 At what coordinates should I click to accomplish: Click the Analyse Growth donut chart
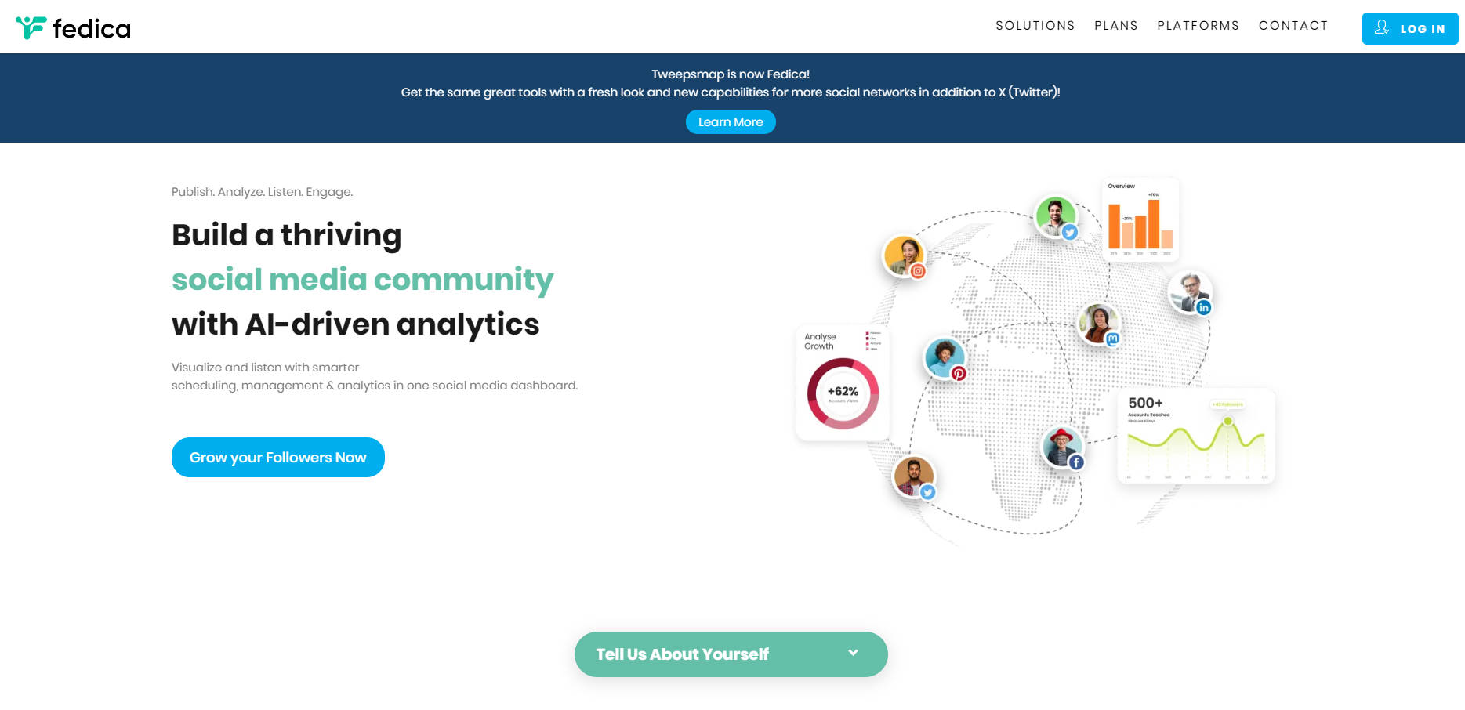[x=843, y=393]
